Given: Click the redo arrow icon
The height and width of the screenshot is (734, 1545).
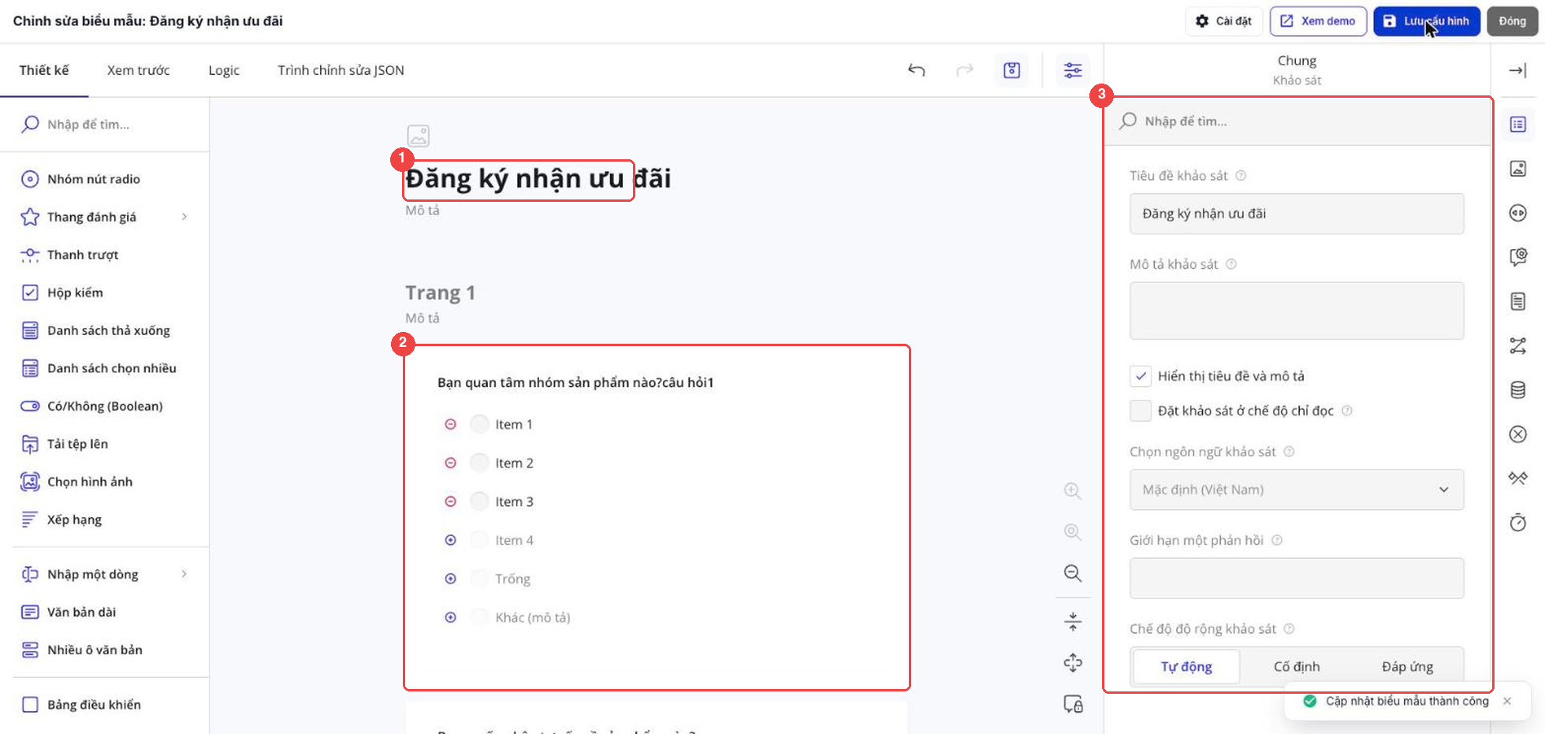Looking at the screenshot, I should coord(964,70).
